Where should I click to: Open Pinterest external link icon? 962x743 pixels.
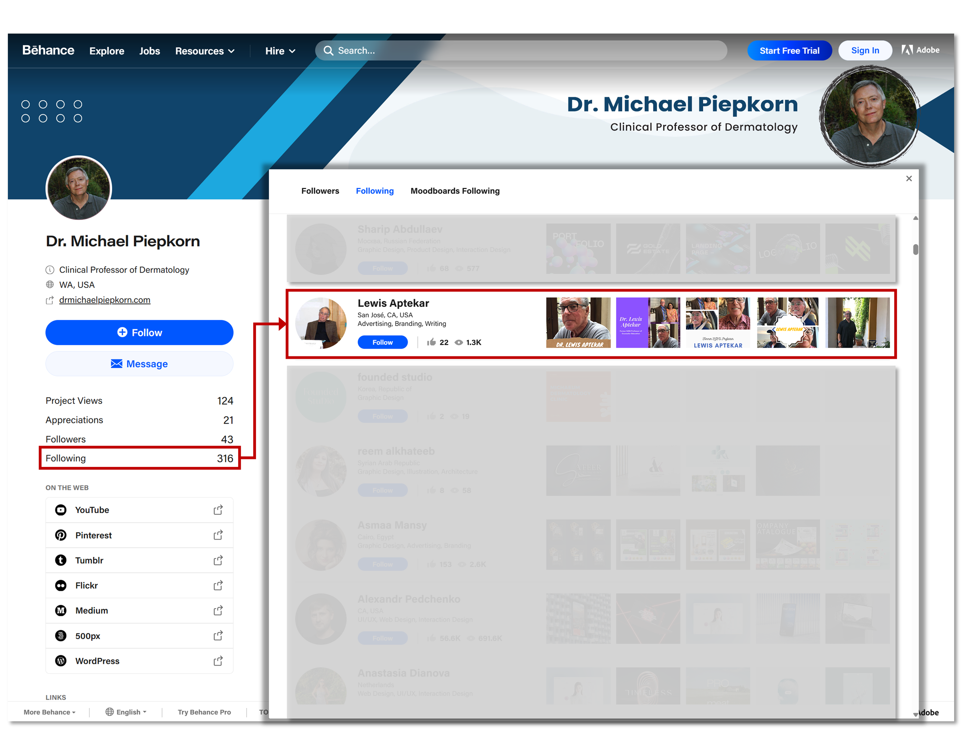(218, 535)
